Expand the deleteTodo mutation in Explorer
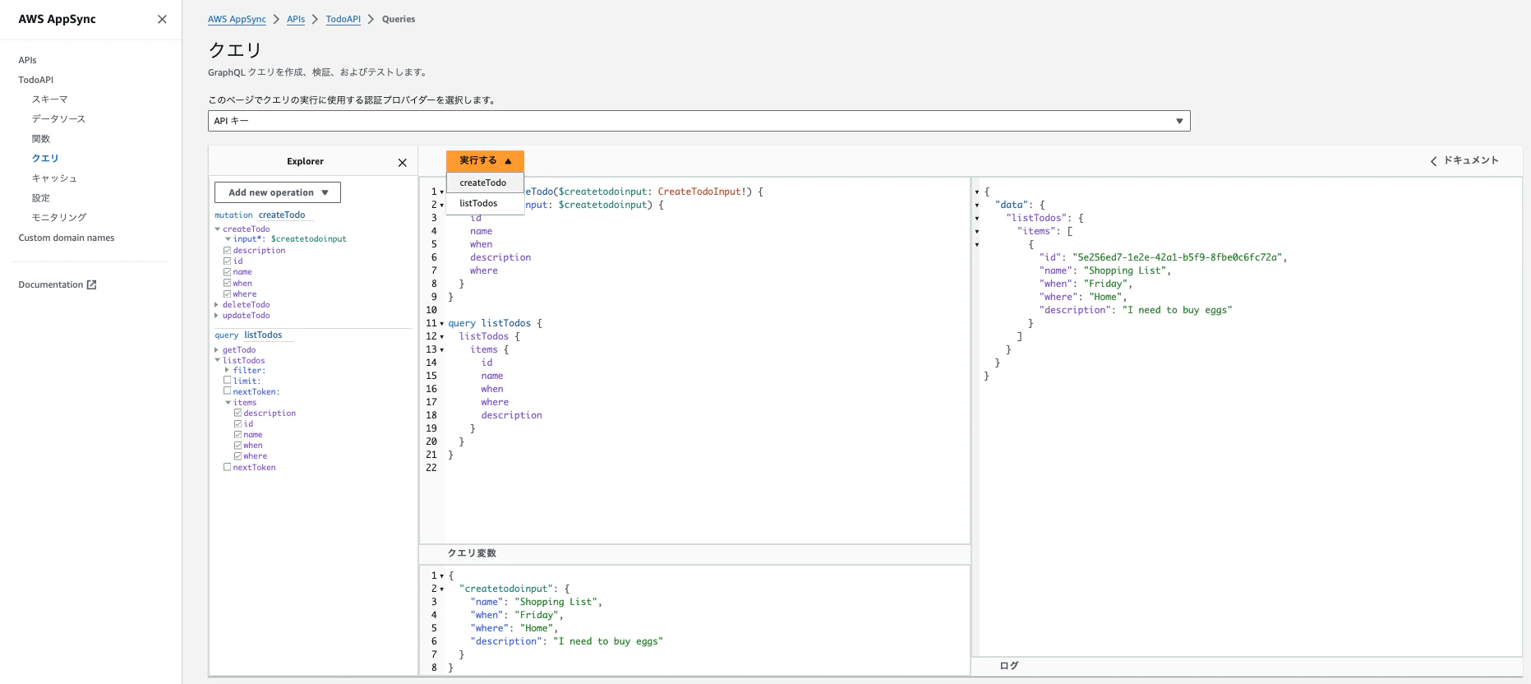Viewport: 1531px width, 684px height. pyautogui.click(x=217, y=305)
